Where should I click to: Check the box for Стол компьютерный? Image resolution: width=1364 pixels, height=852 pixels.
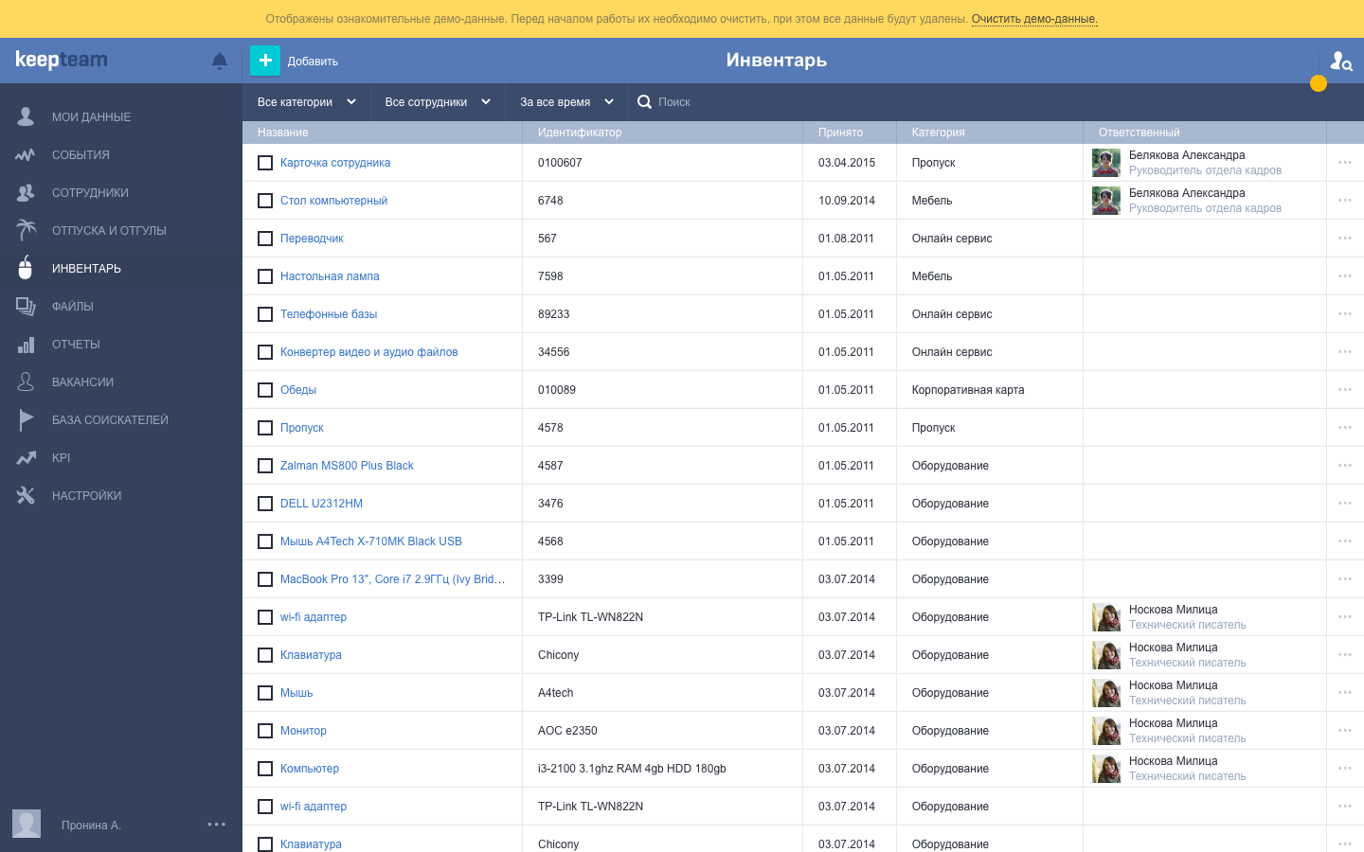tap(265, 201)
